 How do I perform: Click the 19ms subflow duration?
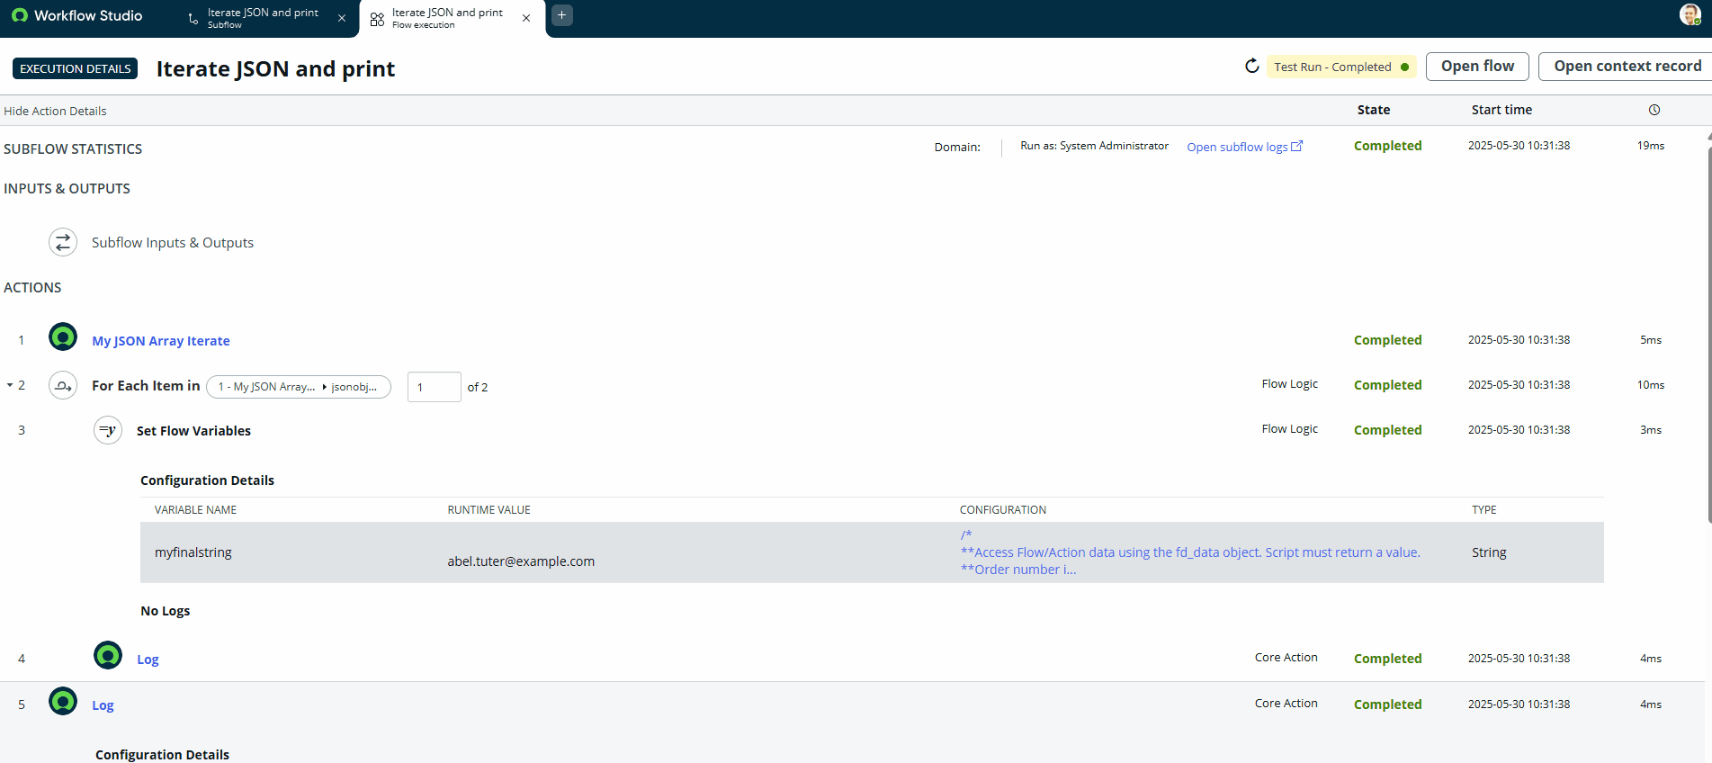[1651, 146]
